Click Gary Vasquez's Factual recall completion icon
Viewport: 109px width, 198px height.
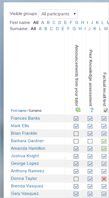click(104, 194)
